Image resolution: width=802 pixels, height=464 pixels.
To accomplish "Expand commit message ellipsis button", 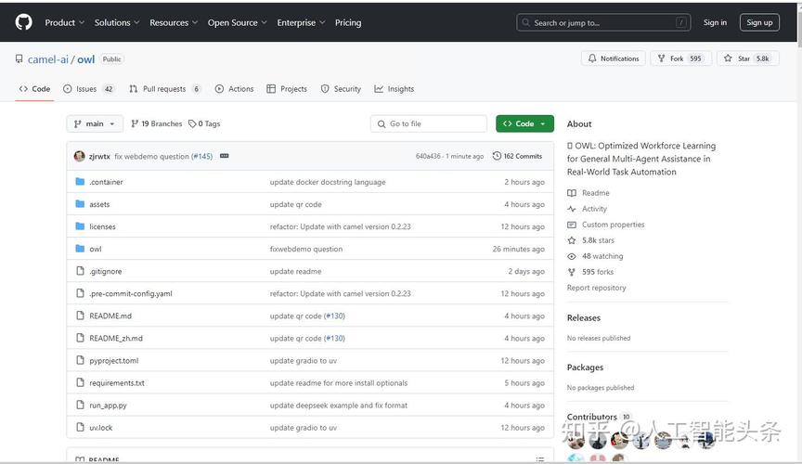I will coord(224,156).
